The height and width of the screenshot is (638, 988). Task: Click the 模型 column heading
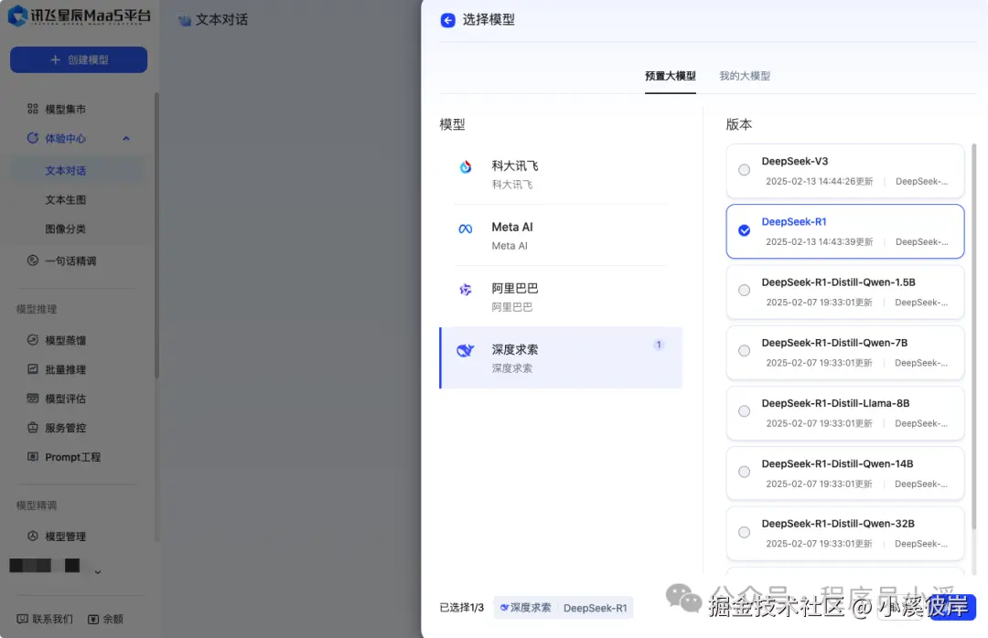(453, 124)
